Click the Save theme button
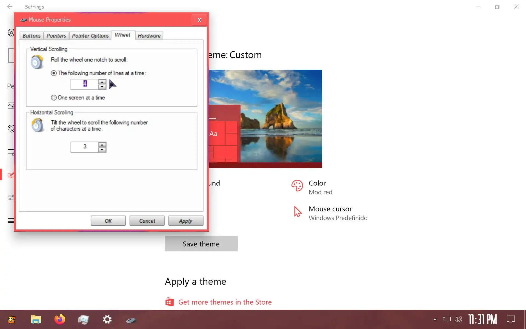The width and height of the screenshot is (526, 329). pos(201,244)
